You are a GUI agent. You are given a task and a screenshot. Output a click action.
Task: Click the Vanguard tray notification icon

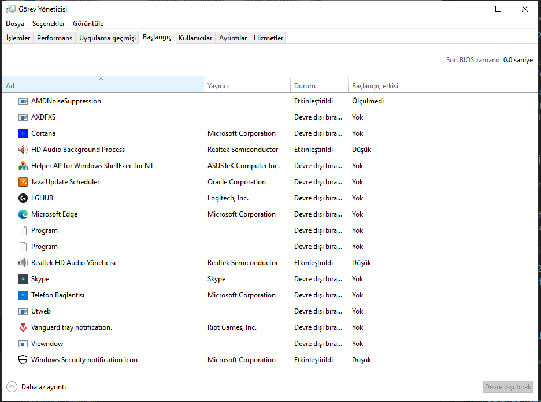(x=23, y=327)
